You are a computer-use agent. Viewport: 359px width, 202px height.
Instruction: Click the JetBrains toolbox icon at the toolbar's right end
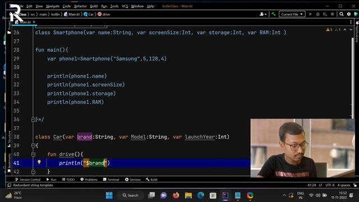(356, 14)
